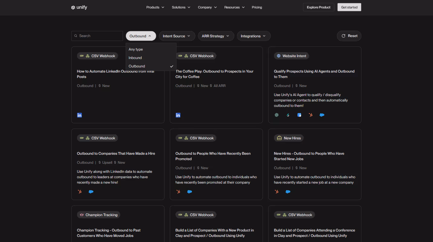Click HubSpot icon on Qualify Prospects card

tap(311, 115)
